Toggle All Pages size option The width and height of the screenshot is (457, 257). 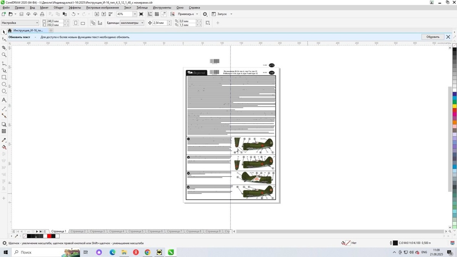(93, 23)
